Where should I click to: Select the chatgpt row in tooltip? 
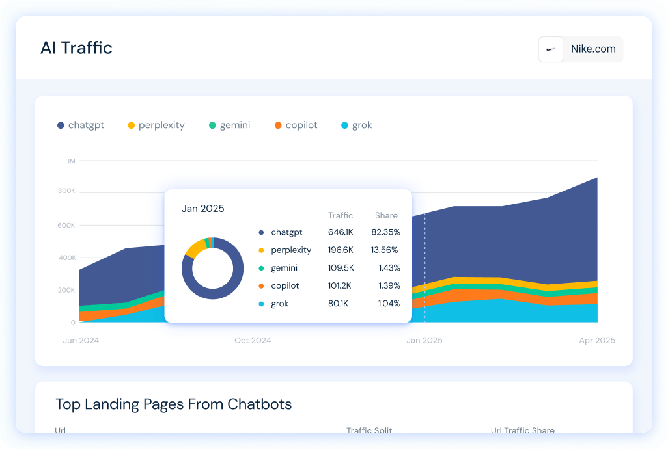pos(329,232)
